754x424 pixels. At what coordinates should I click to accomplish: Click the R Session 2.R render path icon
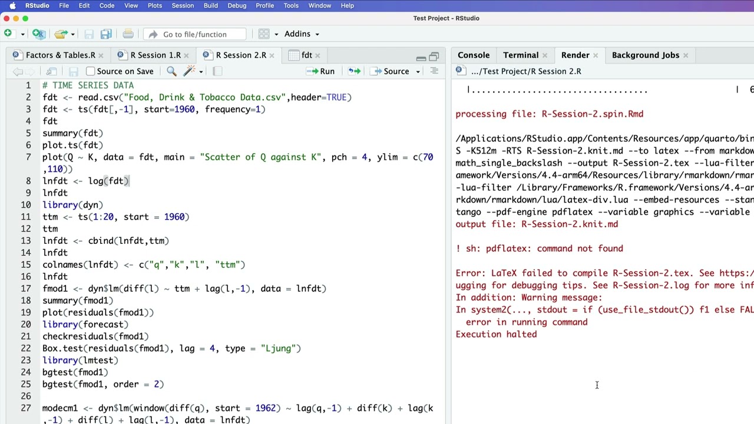(461, 71)
